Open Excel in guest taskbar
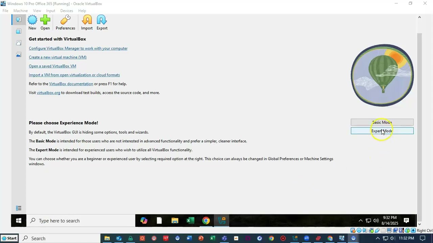This screenshot has height=243, width=433. (190, 221)
